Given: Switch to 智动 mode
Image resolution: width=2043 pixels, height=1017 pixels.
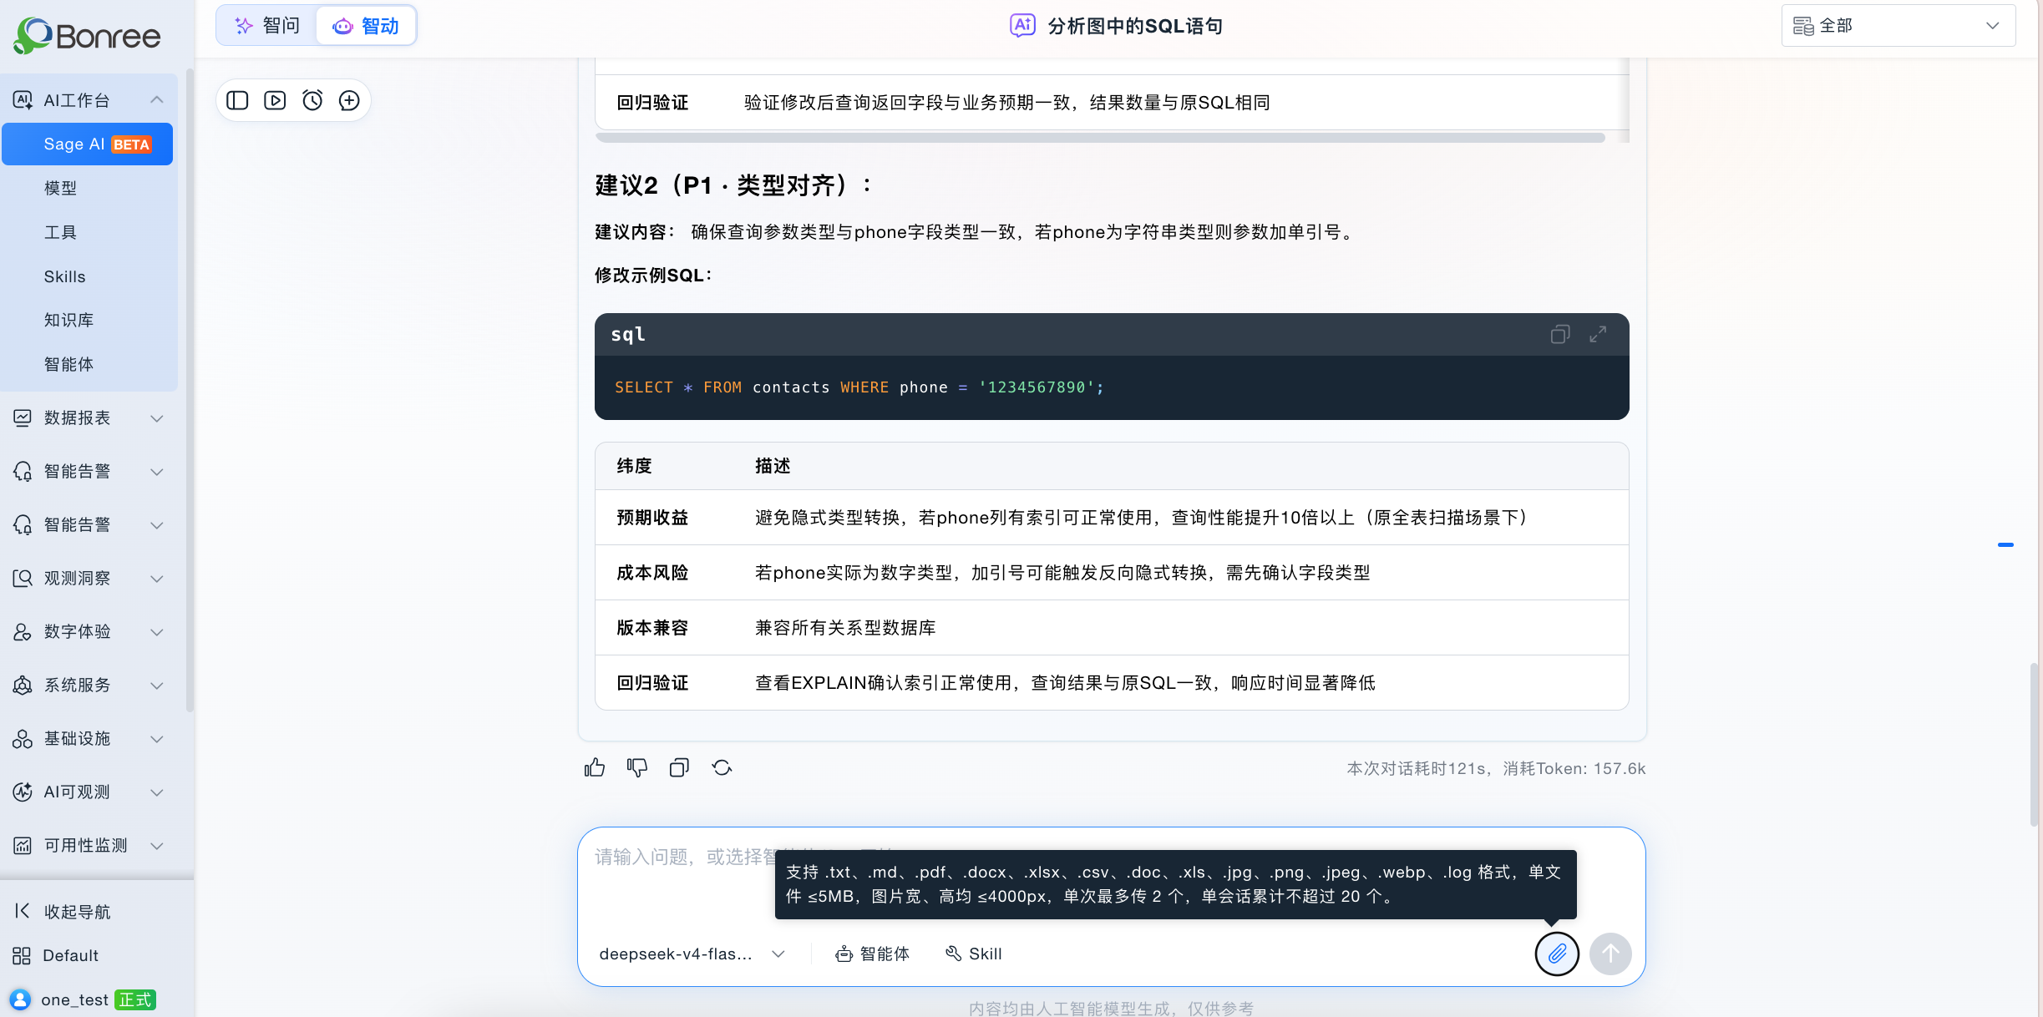Looking at the screenshot, I should (366, 26).
